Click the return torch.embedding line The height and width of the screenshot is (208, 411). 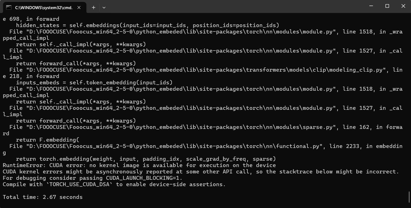pos(146,159)
